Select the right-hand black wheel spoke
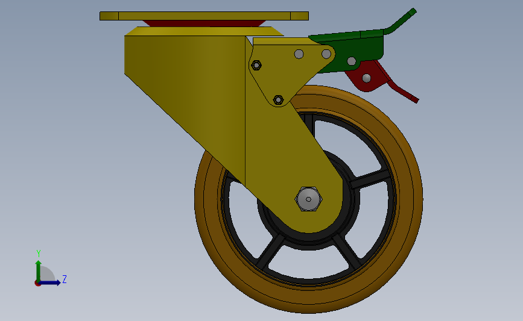Screen dimensions: 523x321 click(370, 180)
